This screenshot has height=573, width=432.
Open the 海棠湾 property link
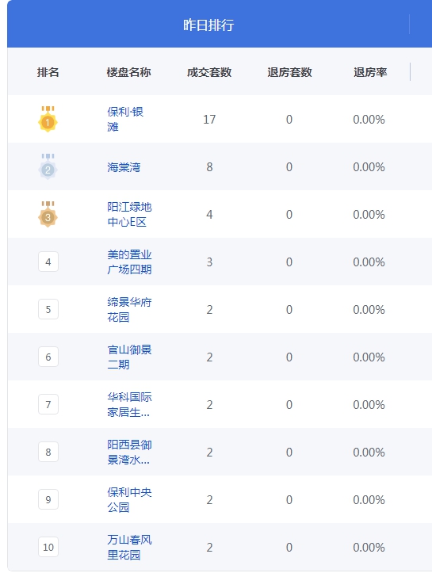pyautogui.click(x=124, y=167)
